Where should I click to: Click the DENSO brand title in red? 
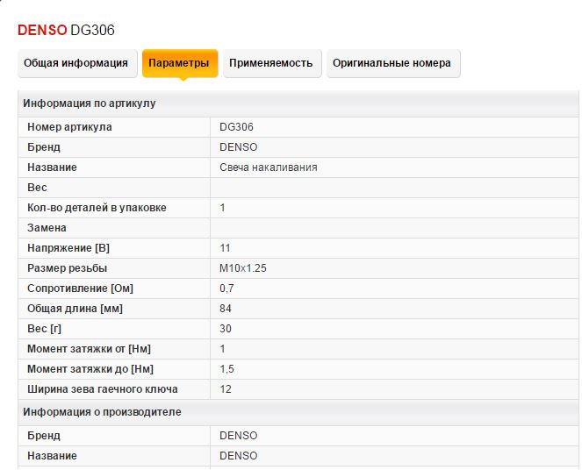coord(42,30)
